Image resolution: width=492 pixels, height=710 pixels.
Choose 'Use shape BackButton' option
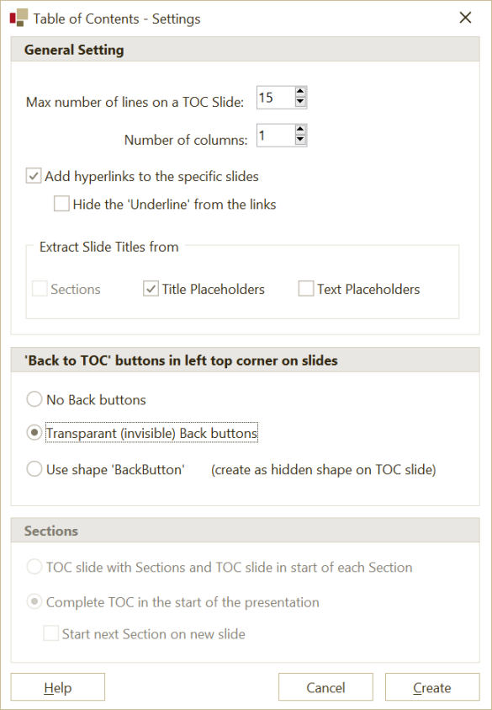34,469
